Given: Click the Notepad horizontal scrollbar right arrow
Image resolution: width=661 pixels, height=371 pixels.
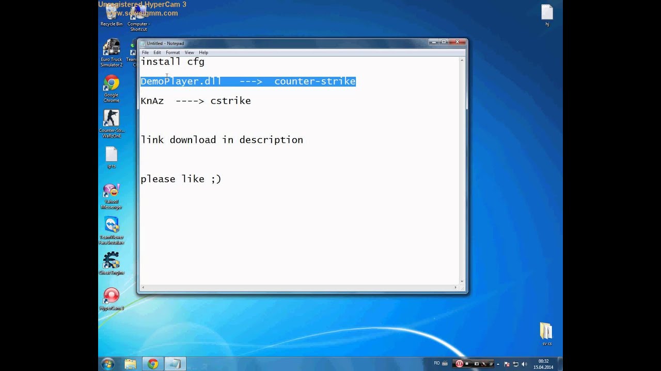Looking at the screenshot, I should pos(455,288).
